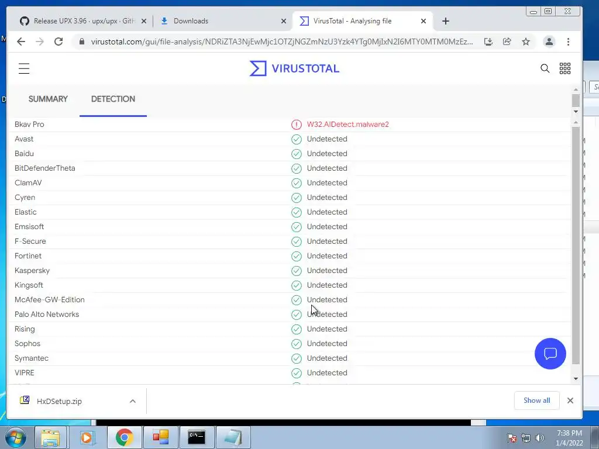
Task: Close the Release UPX 3.96 tab
Action: [144, 22]
